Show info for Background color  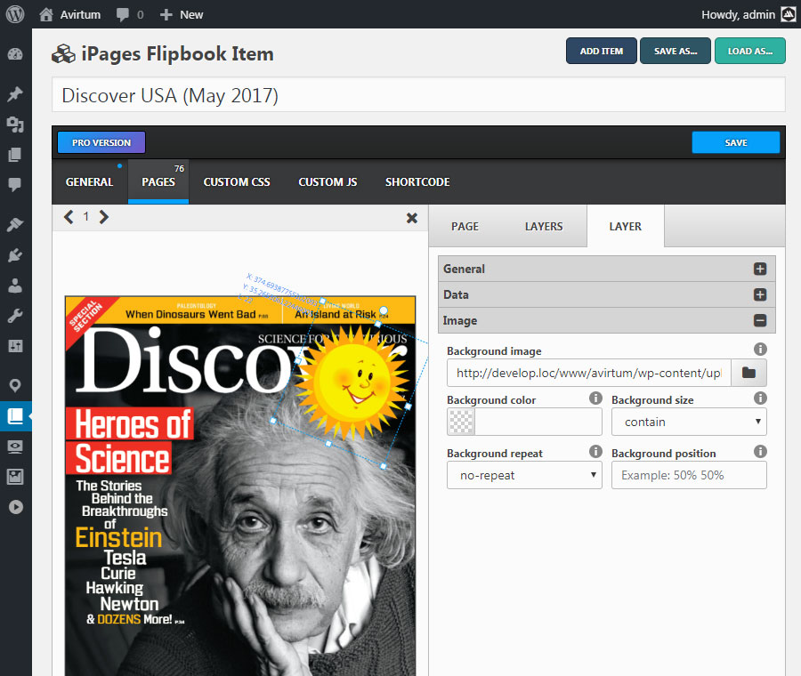595,398
